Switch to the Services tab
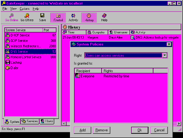This screenshot has width=183, height=138. pos(30,121)
